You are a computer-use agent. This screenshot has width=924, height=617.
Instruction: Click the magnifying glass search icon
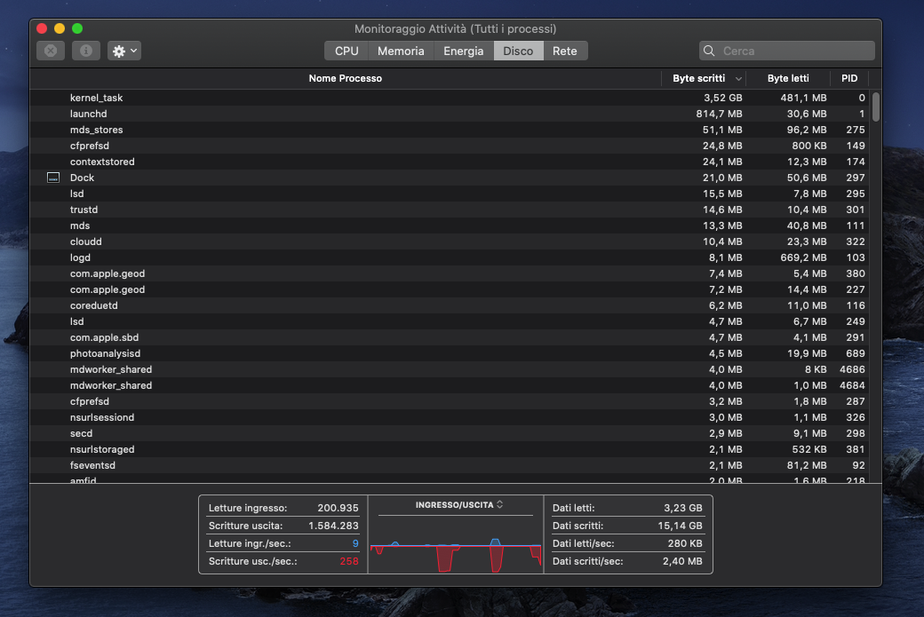(x=710, y=51)
